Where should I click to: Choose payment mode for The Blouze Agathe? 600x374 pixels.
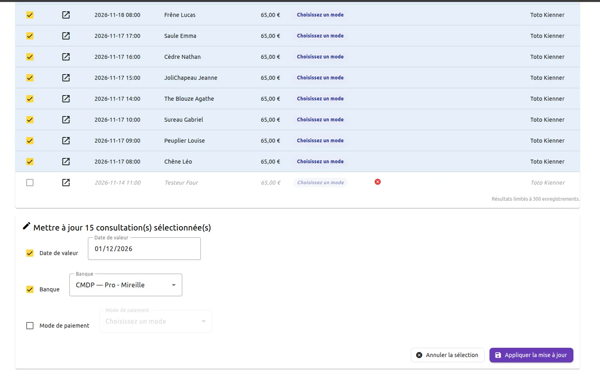(x=321, y=99)
